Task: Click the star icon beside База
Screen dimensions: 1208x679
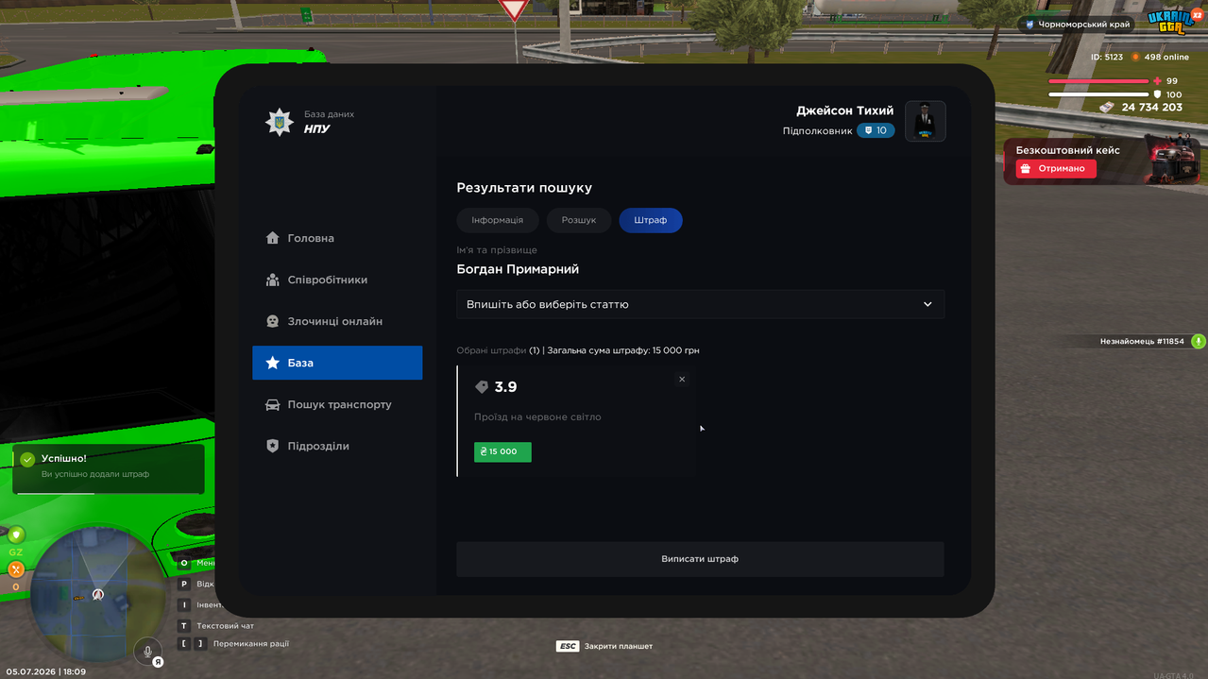Action: pyautogui.click(x=272, y=363)
